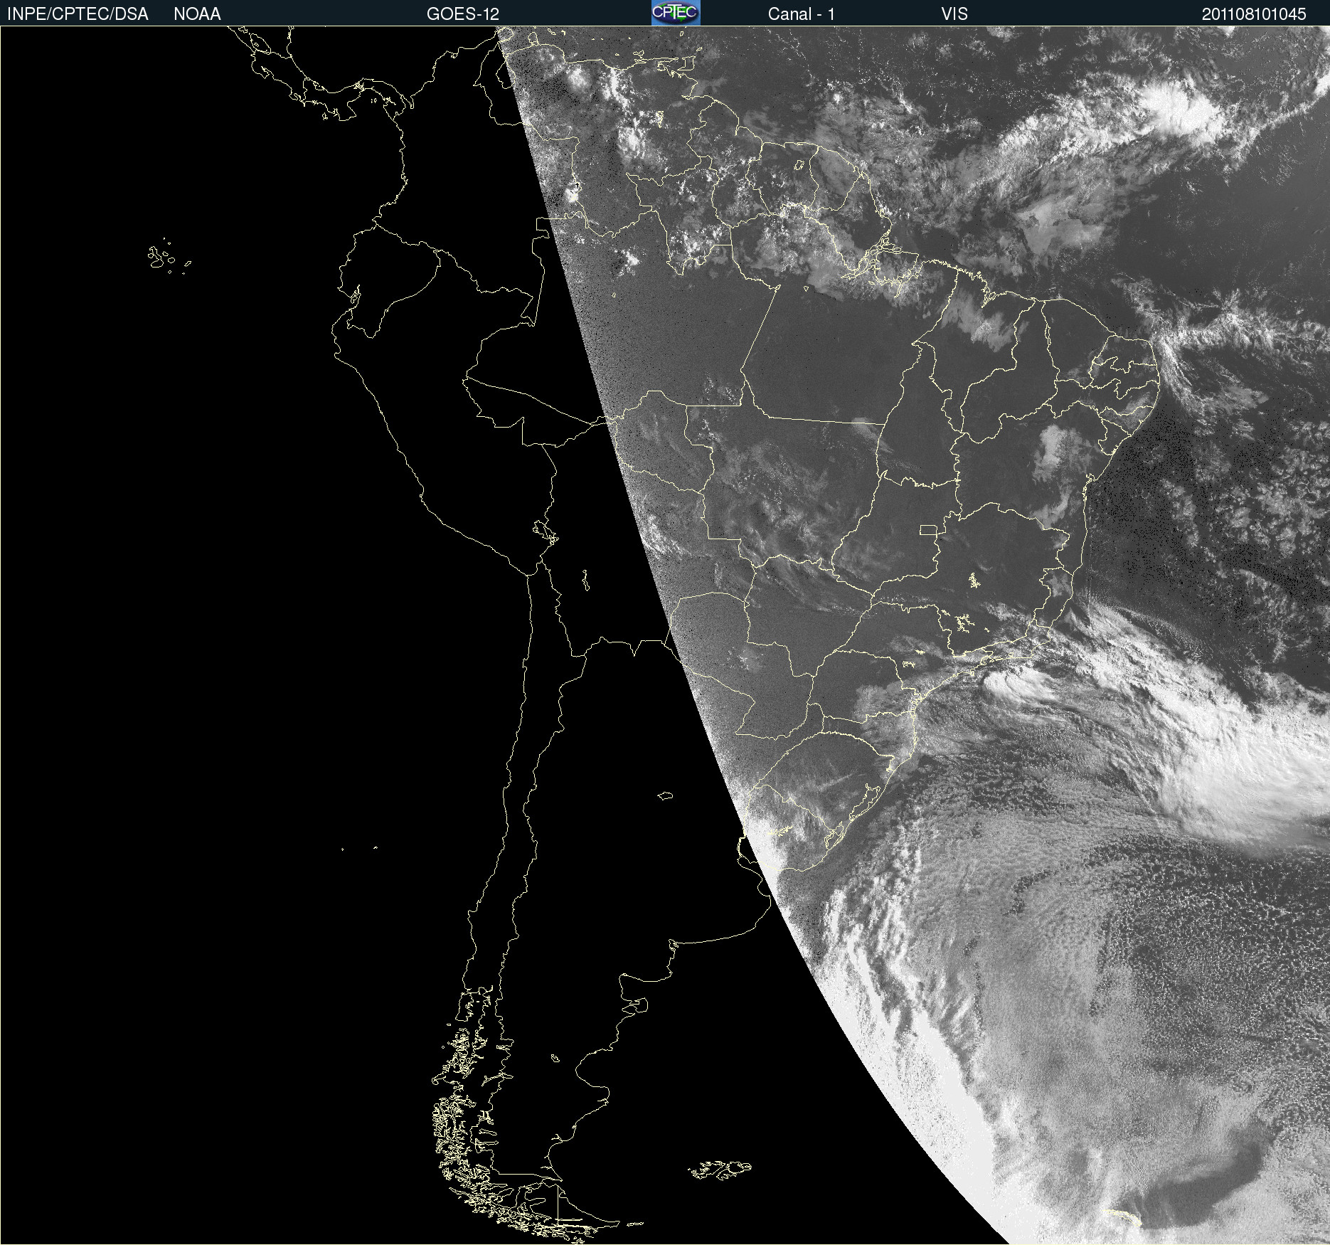Click the 'Canal - 1' channel label
This screenshot has height=1245, width=1330.
(x=802, y=14)
